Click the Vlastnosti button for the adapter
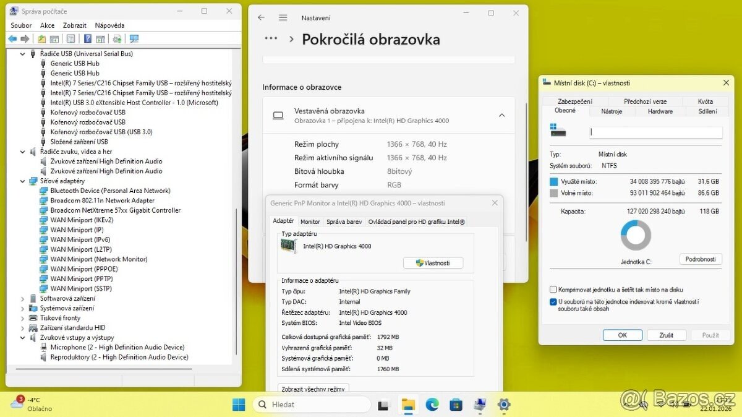Image resolution: width=742 pixels, height=417 pixels. pyautogui.click(x=433, y=263)
